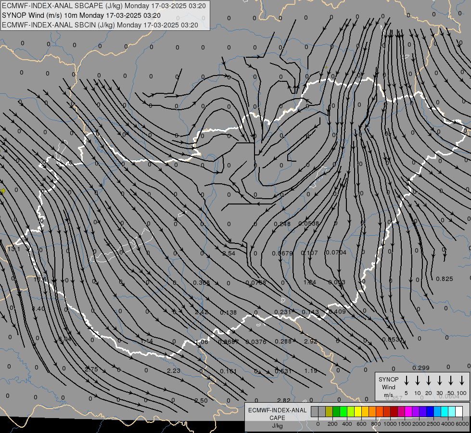Click the 0.0538 value on the map
Image resolution: width=471 pixels, height=433 pixels.
[x=308, y=223]
